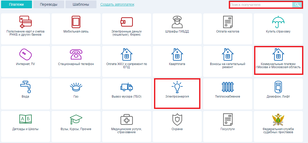The width and height of the screenshot is (308, 143).
Task: Click the Электроэнергия light bulb icon
Action: pyautogui.click(x=177, y=87)
